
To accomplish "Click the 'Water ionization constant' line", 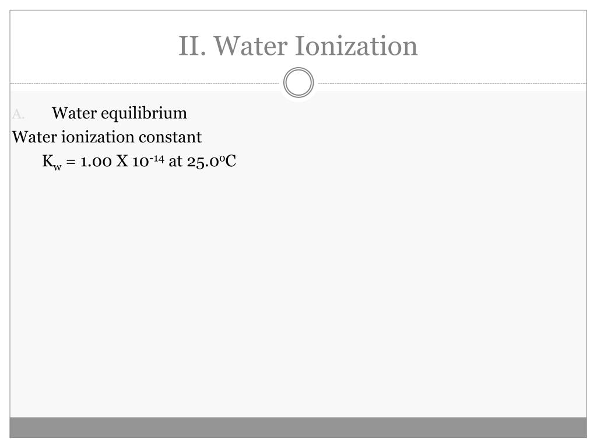I will 107,137.
